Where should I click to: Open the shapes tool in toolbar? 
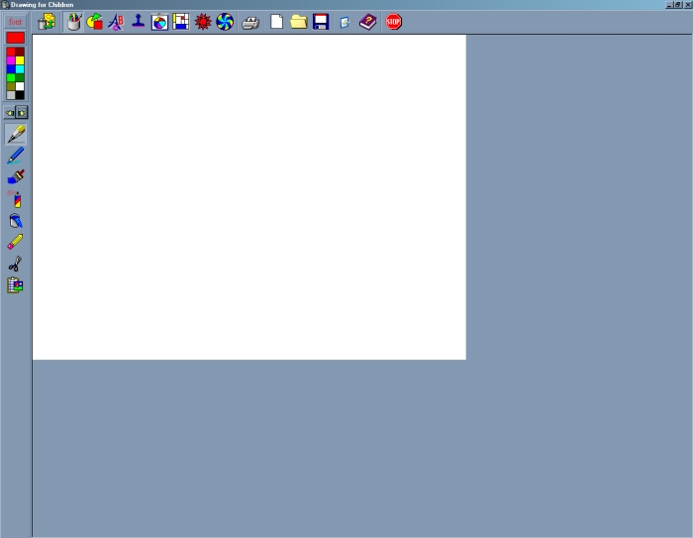click(95, 21)
